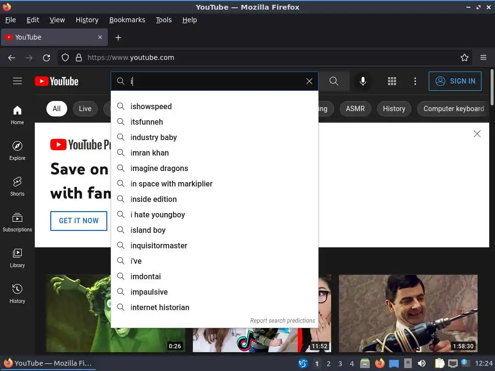The image size is (495, 371).
Task: Click inside the YouTube search input
Action: click(215, 81)
